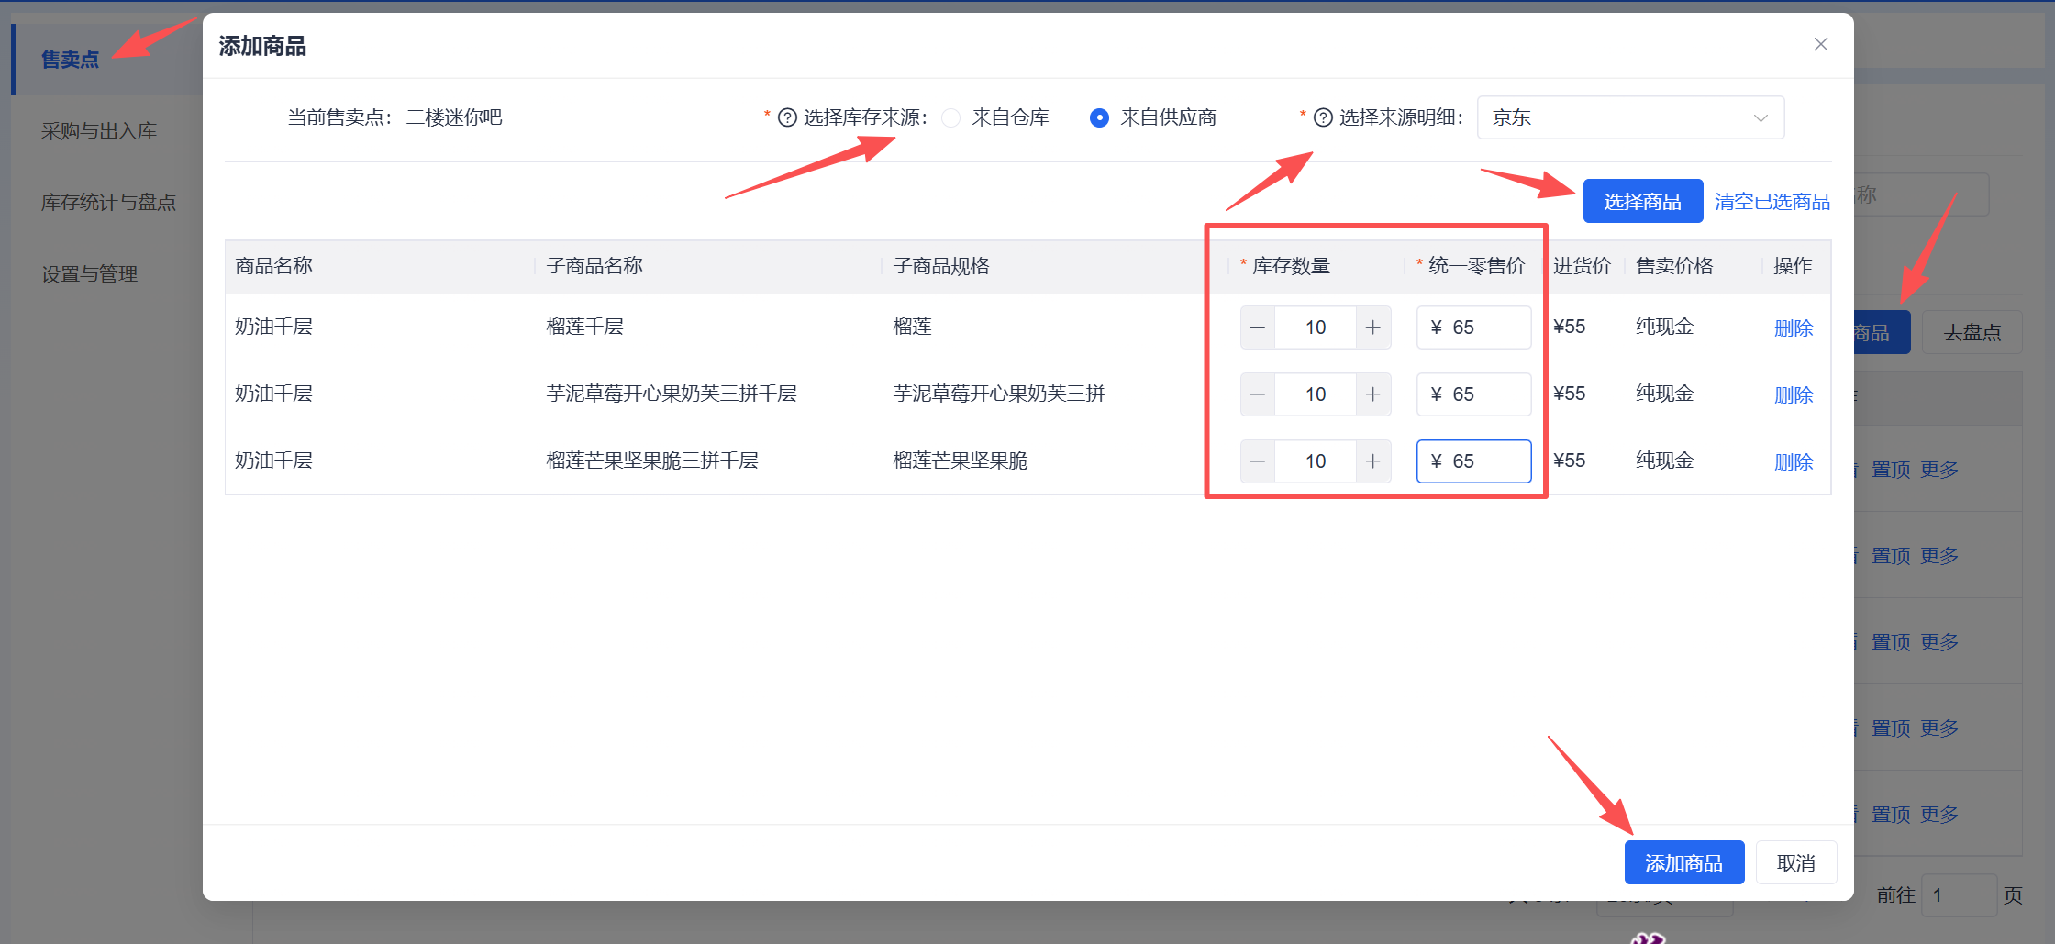Viewport: 2055px width, 944px height.
Task: Increase stock quantity for 芋泥草莓开心果奶芙三拼千层 row
Action: (1373, 394)
